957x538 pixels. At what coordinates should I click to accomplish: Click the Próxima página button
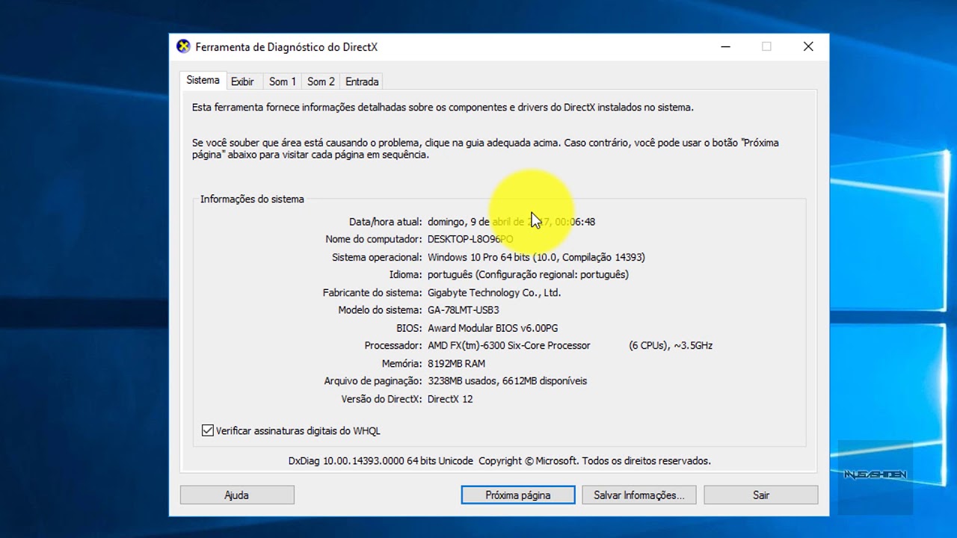(x=518, y=495)
